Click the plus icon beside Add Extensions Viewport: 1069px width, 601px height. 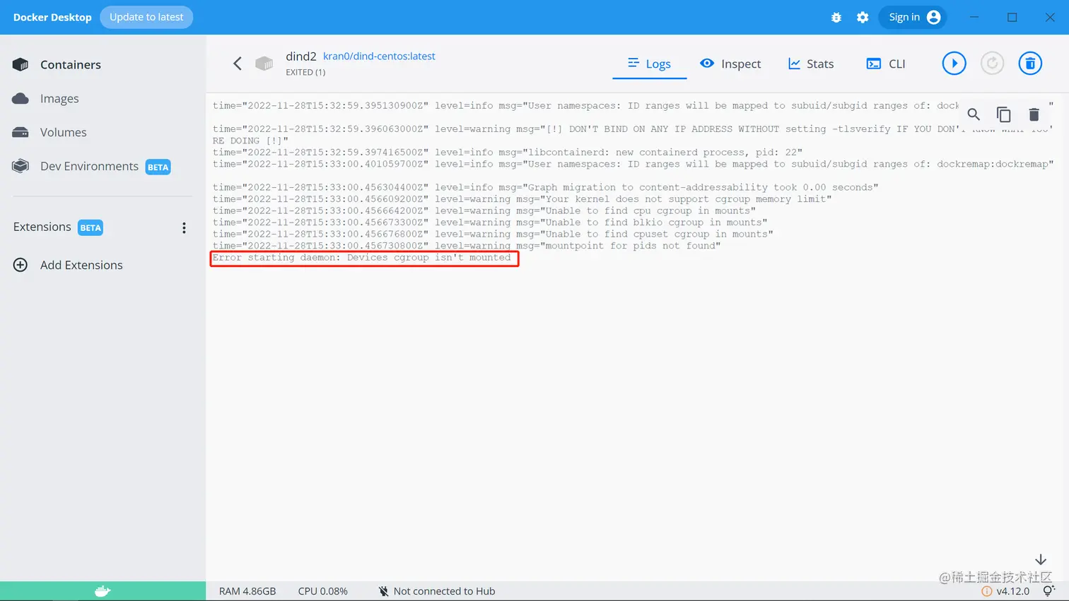click(21, 265)
